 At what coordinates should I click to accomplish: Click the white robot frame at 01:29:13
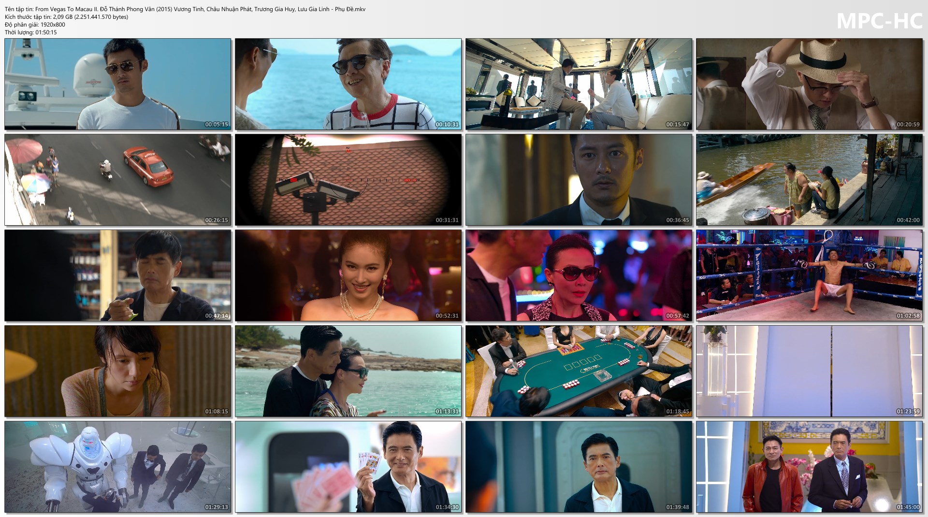118,467
